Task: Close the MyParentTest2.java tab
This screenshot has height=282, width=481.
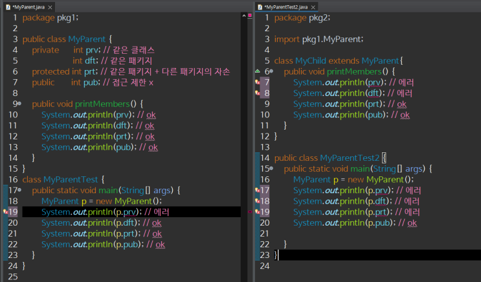Action: point(313,7)
